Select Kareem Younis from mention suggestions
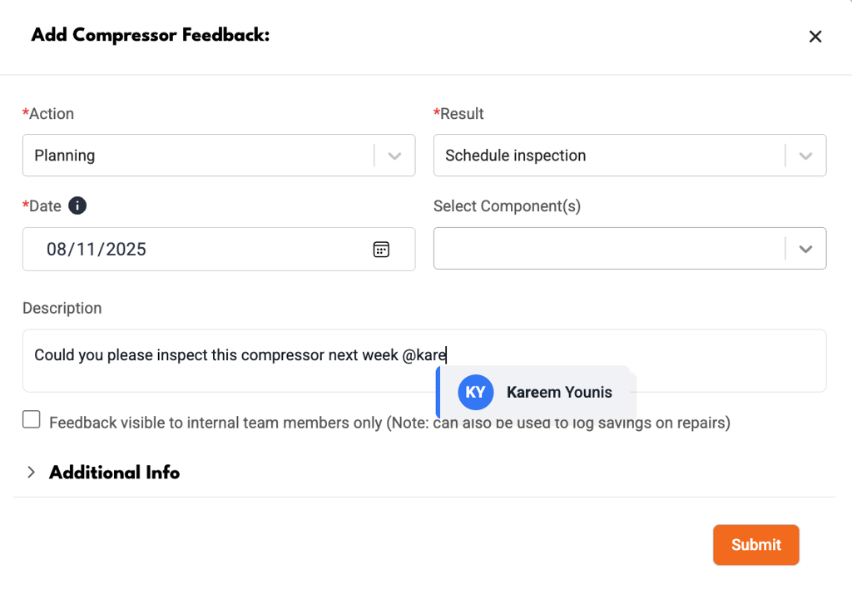The image size is (852, 609). point(536,392)
